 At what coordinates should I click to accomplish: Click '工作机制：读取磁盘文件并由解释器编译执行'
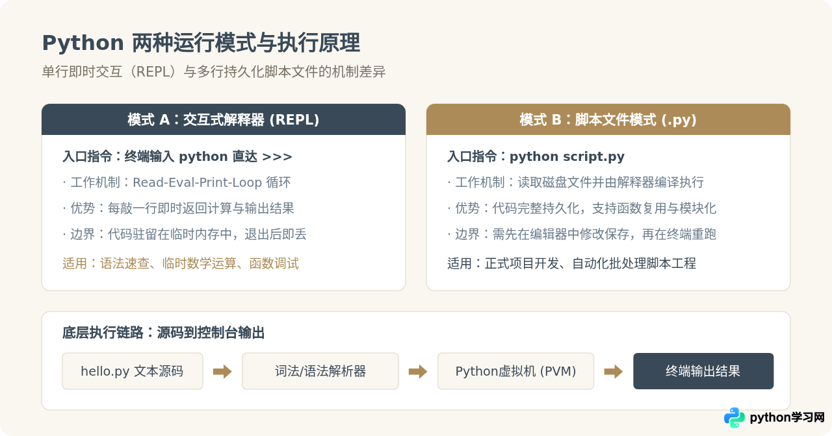pos(576,182)
